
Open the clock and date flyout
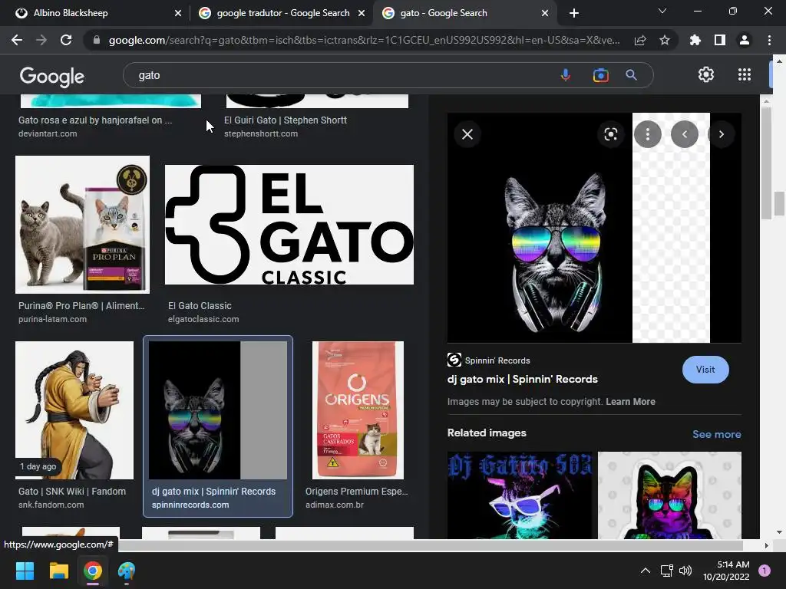tap(726, 571)
